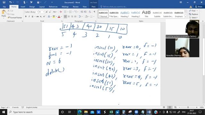The width and height of the screenshot is (205, 115).
Task: Open Microsoft Edge from the taskbar
Action: click(80, 112)
